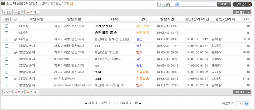Viewport: 255px width, 110px height.
Task: Check the box for 마케팅관련 mail
Action: 7,26
